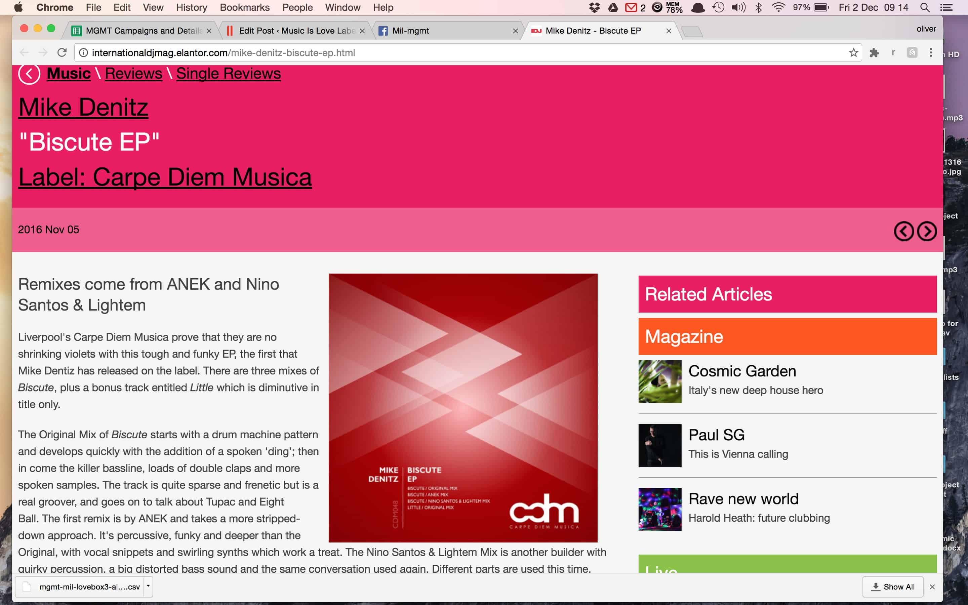The image size is (968, 605).
Task: Open the People menu
Action: 297,7
